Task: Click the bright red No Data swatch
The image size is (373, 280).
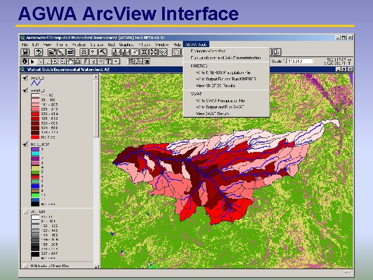Action: [35, 137]
